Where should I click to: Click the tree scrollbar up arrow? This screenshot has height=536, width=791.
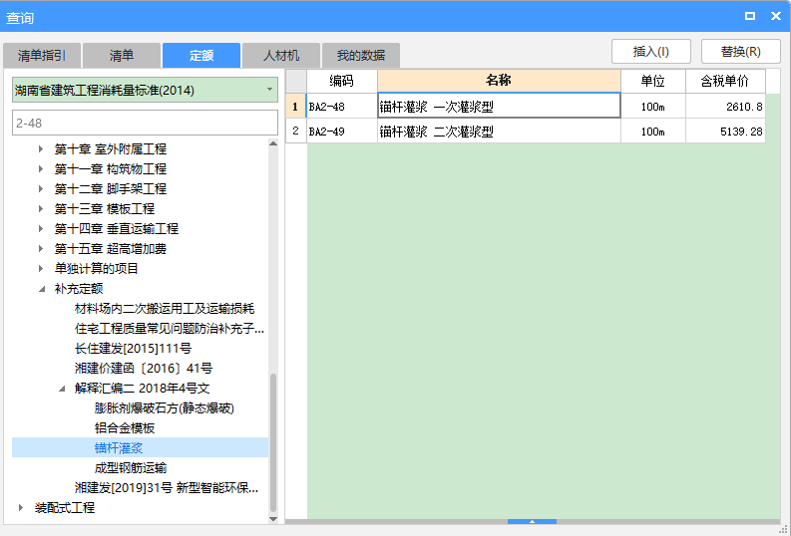(x=273, y=143)
